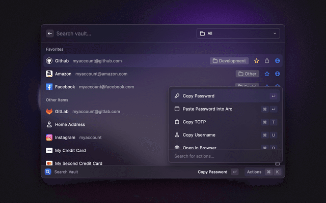This screenshot has height=203, width=326.
Task: Click the lock icon on Github row
Action: [x=267, y=61]
